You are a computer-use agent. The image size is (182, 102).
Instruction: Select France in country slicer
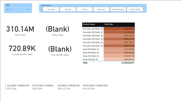(84, 9)
